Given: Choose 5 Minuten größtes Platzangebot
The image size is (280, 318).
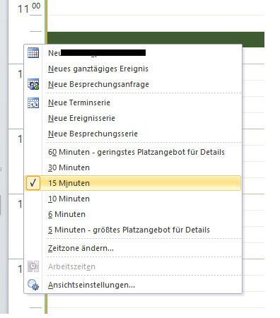Looking at the screenshot, I should click(133, 230).
